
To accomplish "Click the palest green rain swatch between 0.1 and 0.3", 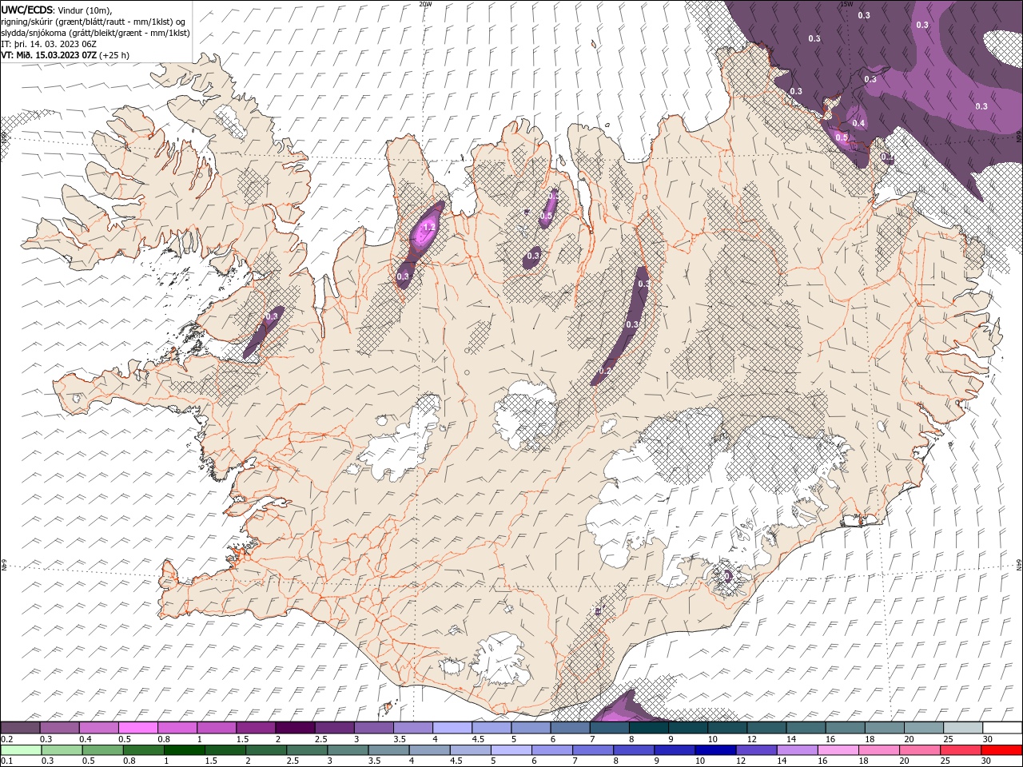I will (x=21, y=750).
